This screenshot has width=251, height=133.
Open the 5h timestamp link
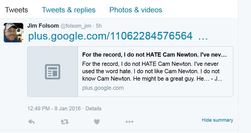(x=99, y=26)
